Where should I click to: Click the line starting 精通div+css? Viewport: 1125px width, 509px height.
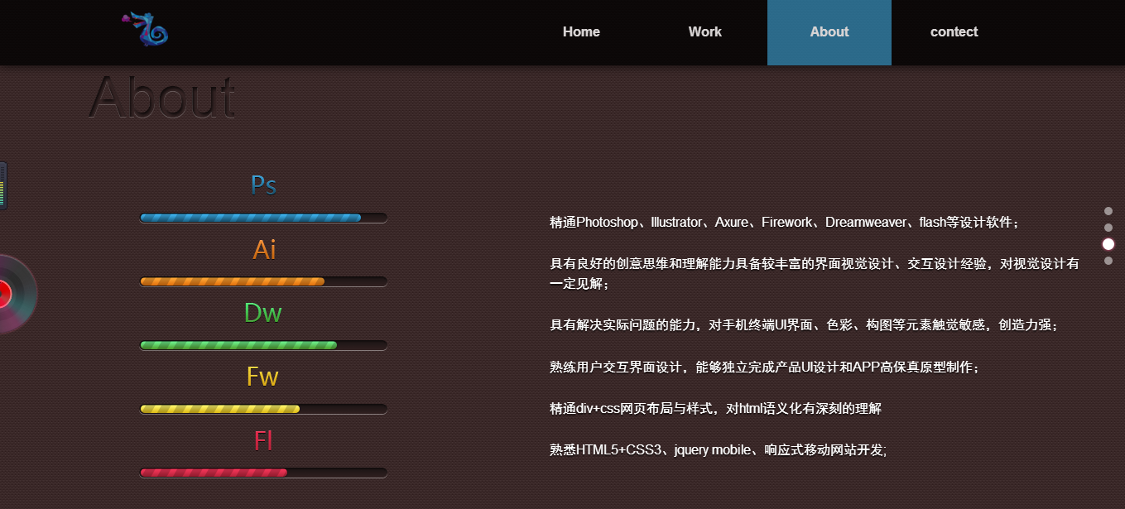click(x=715, y=409)
